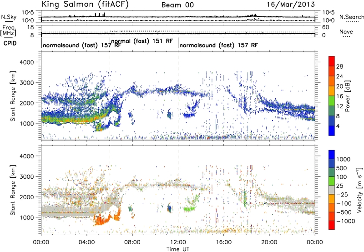Viewport: 364px width, 252px height.
Task: Click the 'Velocity [m s-1]' colorbar title
Action: pyautogui.click(x=359, y=190)
